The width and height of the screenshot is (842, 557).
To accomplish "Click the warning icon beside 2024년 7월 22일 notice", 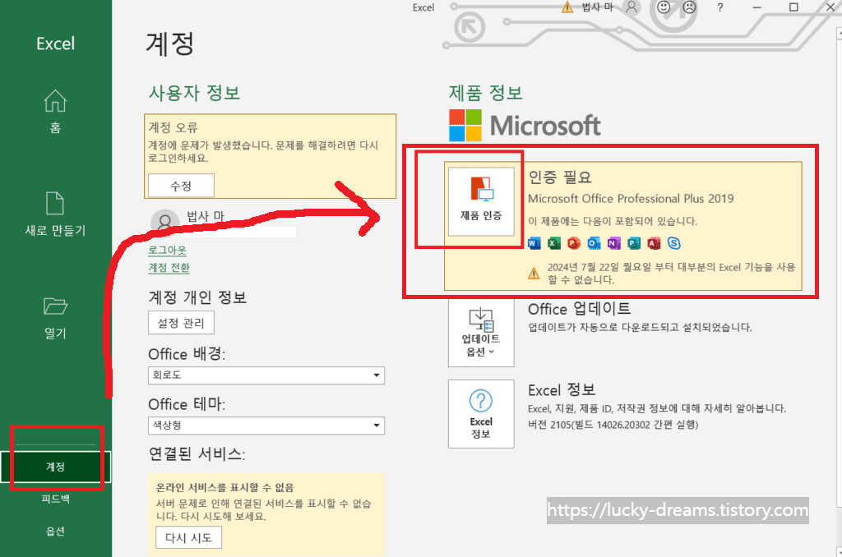I will click(x=534, y=273).
